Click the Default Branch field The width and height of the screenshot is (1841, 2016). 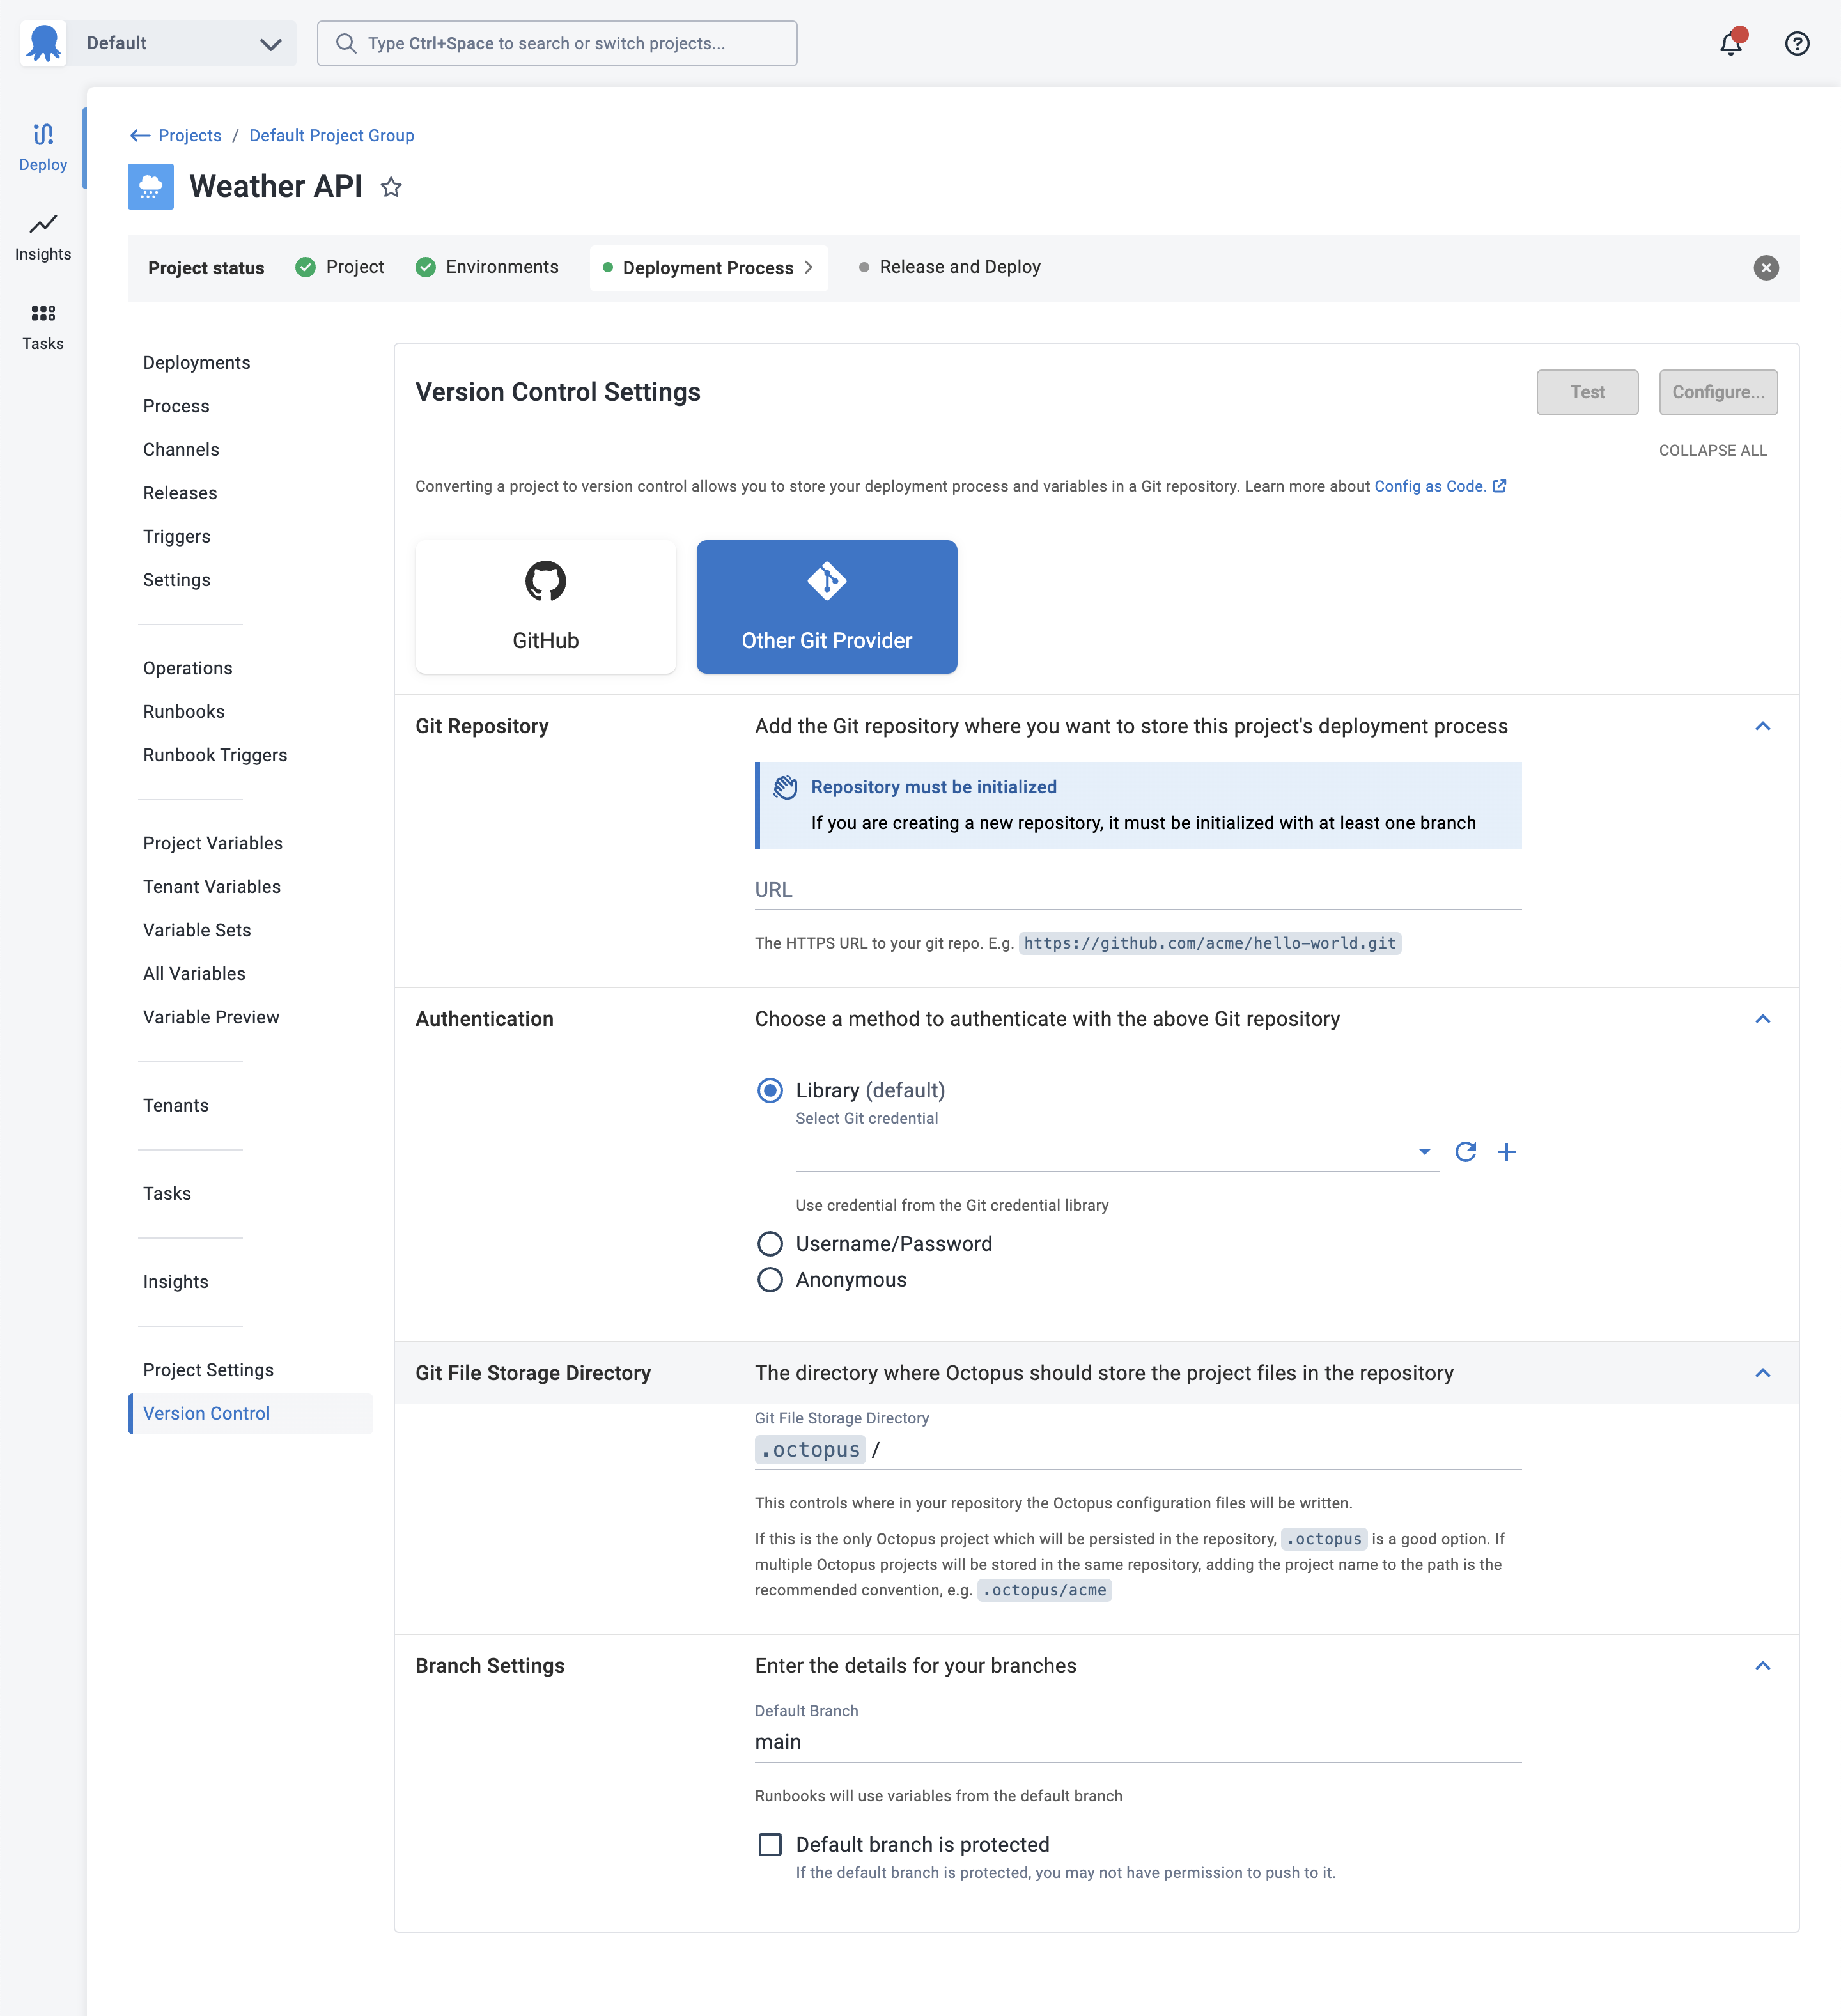coord(1138,1742)
